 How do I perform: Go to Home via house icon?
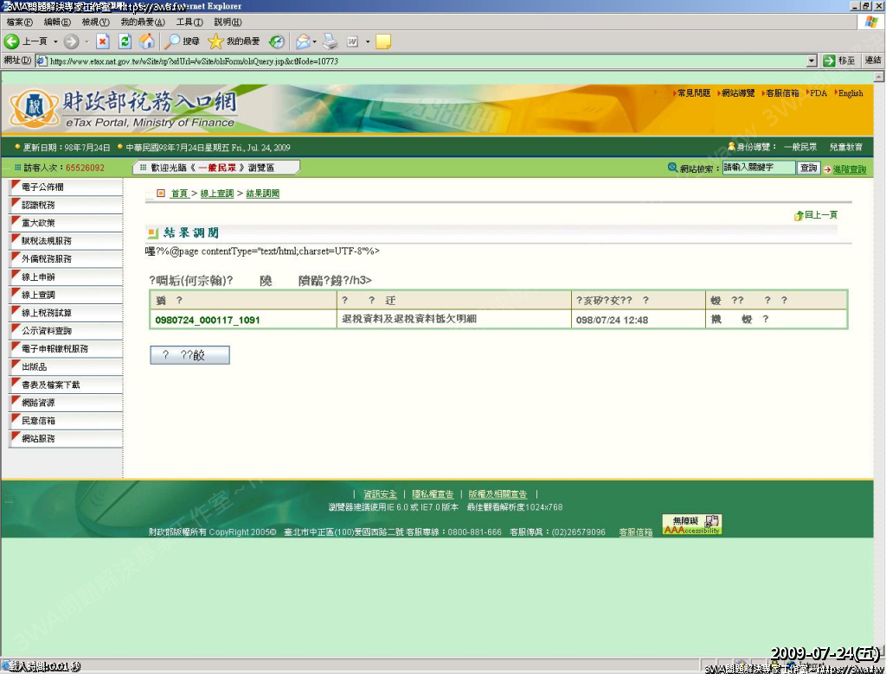coord(147,41)
